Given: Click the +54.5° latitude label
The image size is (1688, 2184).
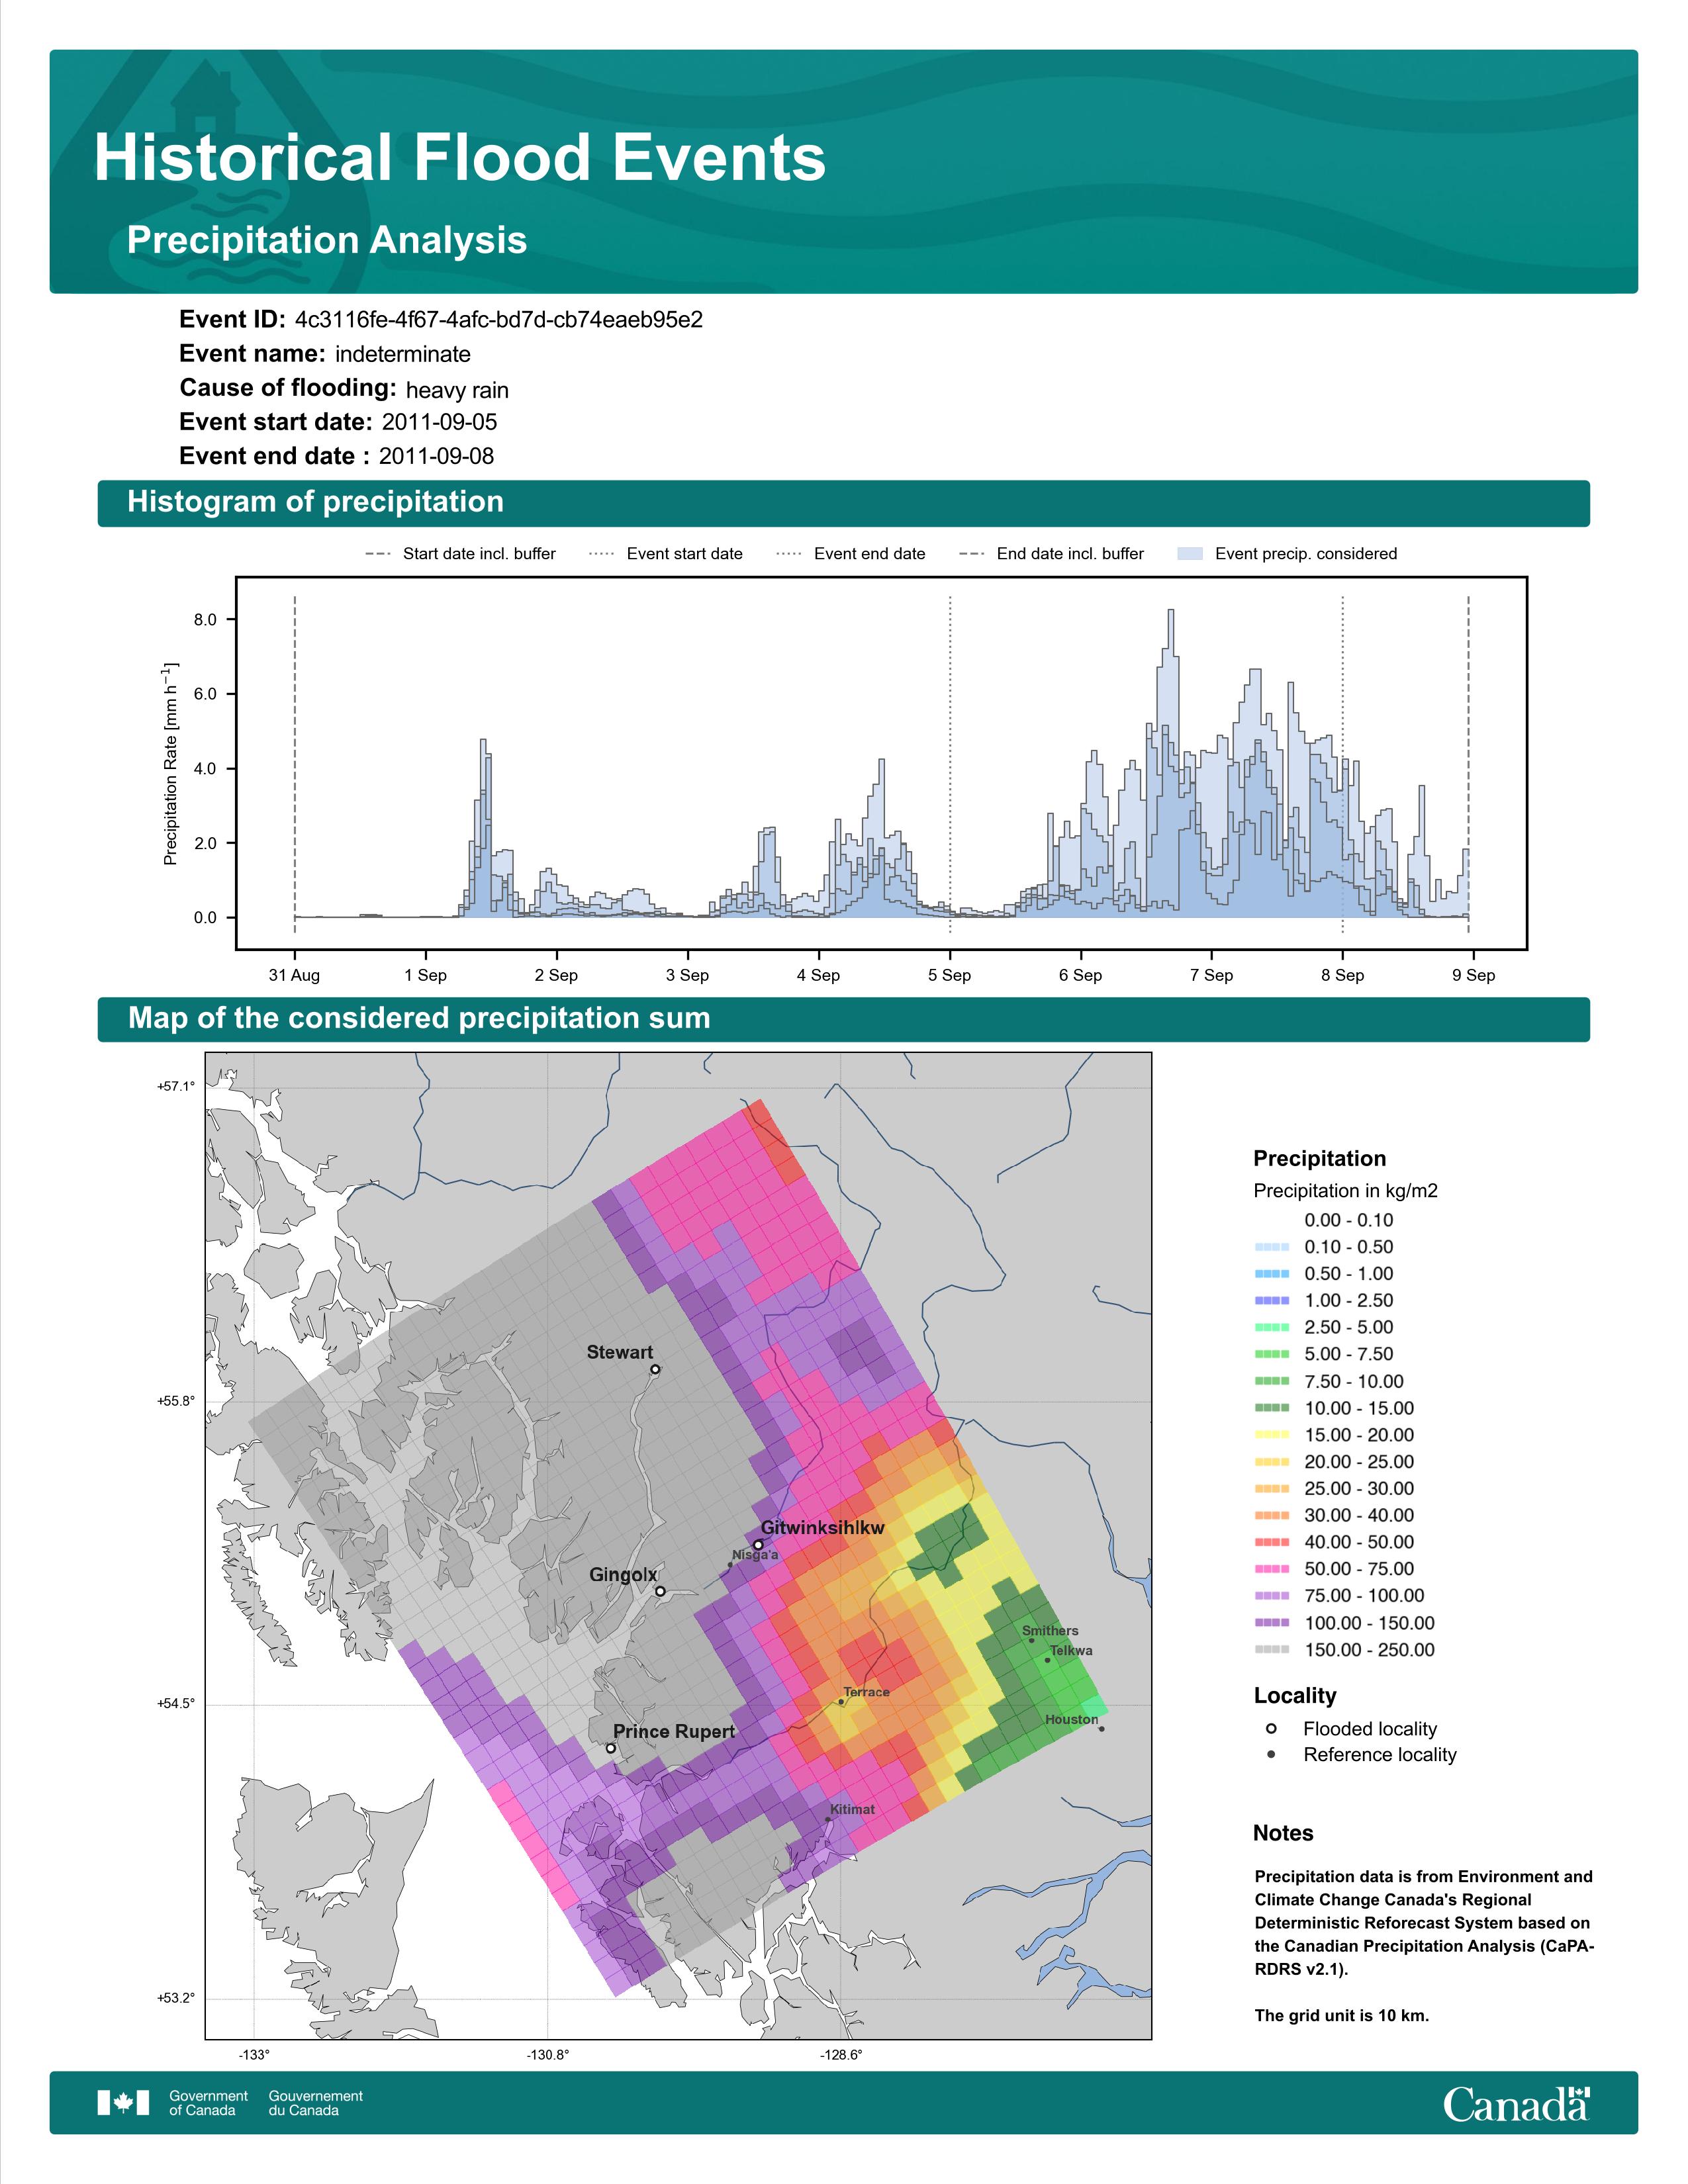Looking at the screenshot, I should click(x=176, y=1703).
